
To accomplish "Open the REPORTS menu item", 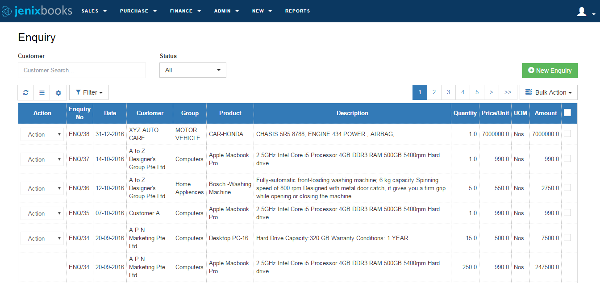I will [298, 11].
